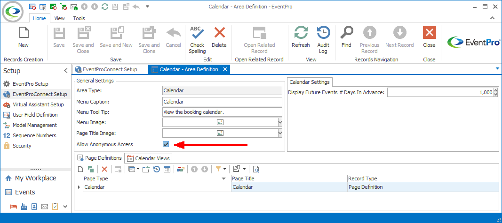
Task: Click the green refresh icon in quick access bar
Action: click(x=104, y=7)
